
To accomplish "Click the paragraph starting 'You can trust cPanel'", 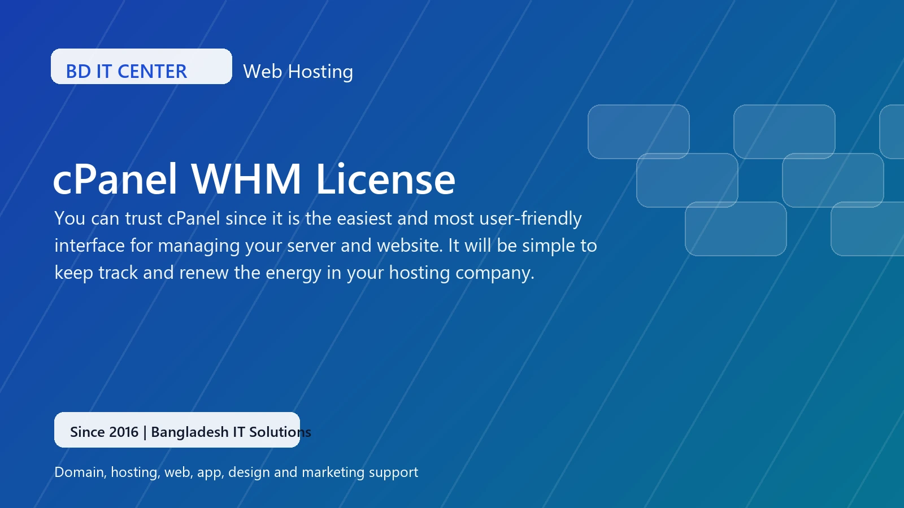I will [x=325, y=246].
